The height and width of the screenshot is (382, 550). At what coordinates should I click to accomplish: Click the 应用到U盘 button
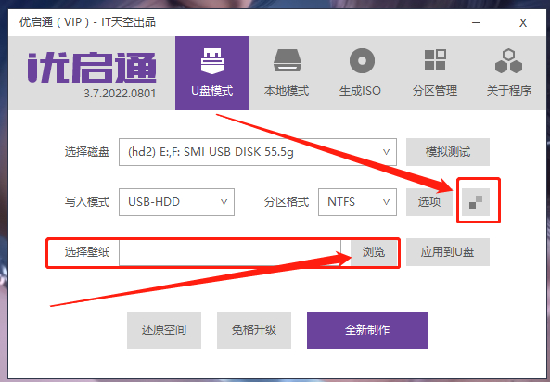tap(448, 252)
